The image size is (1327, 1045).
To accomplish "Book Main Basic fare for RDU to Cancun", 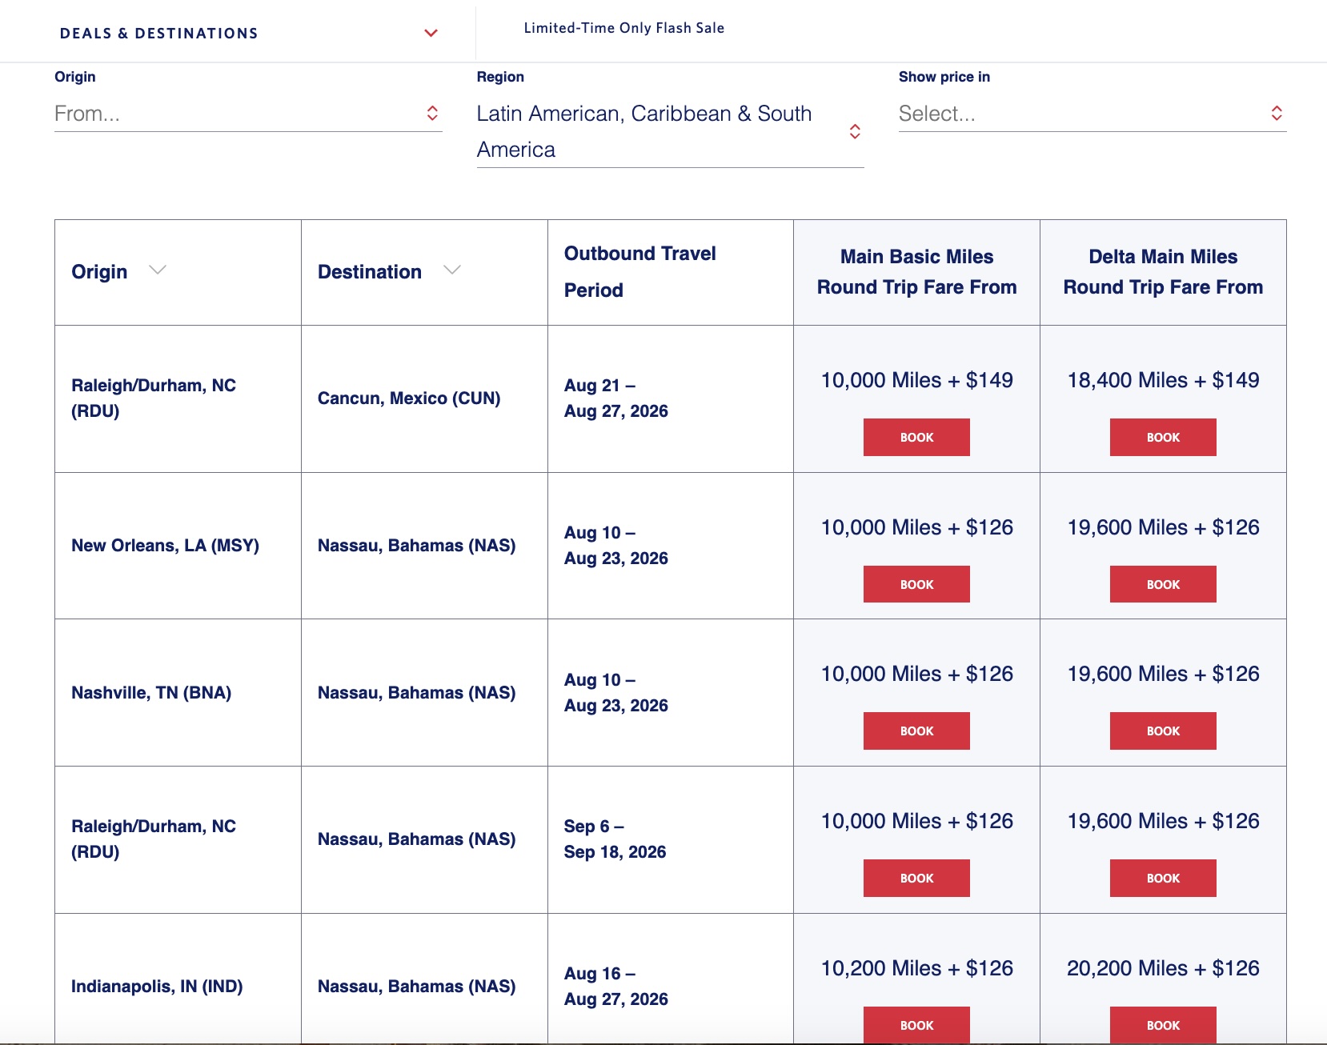I will [916, 437].
